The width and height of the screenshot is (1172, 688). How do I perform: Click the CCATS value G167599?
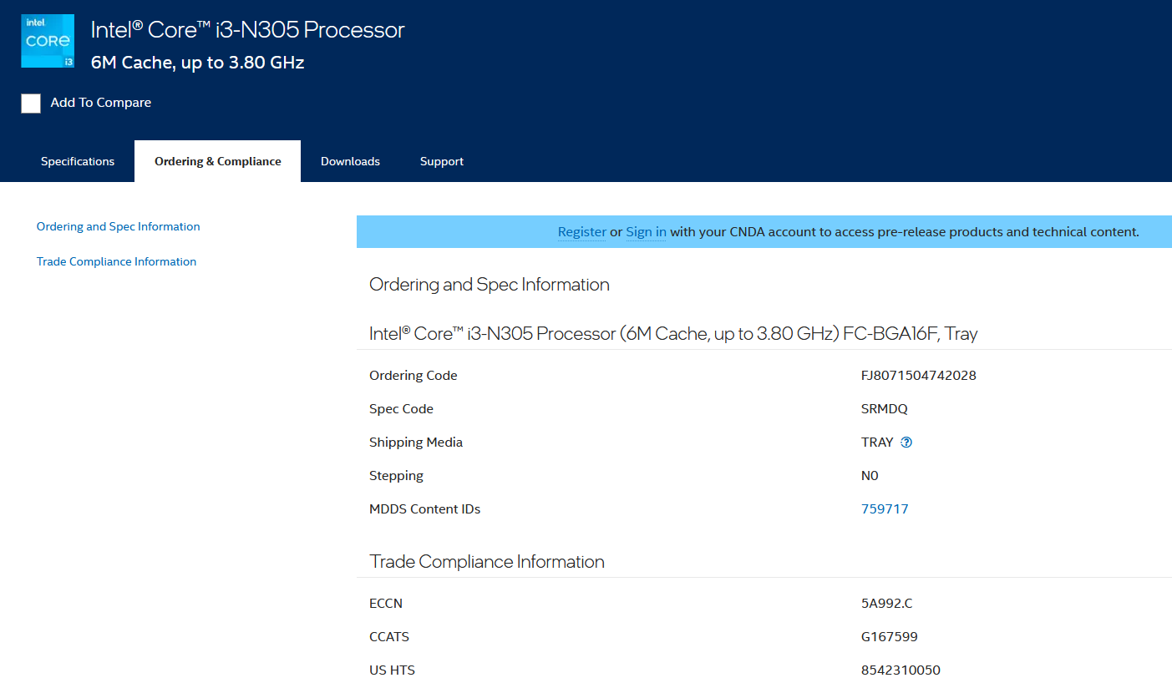(889, 636)
